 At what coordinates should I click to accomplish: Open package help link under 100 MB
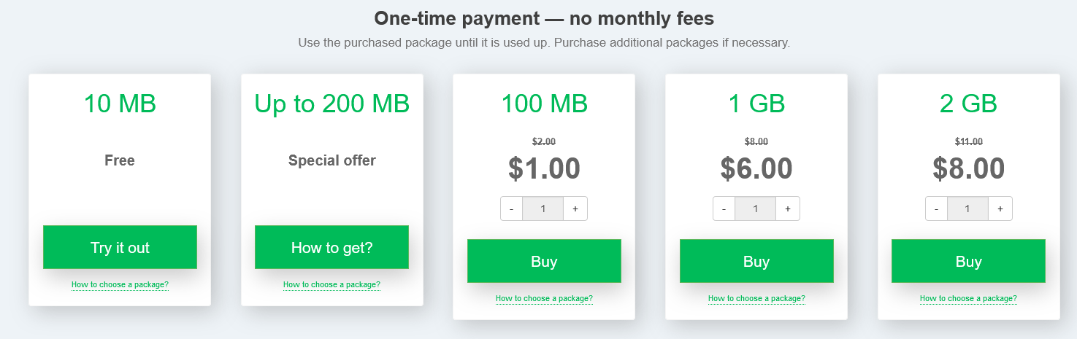(544, 298)
